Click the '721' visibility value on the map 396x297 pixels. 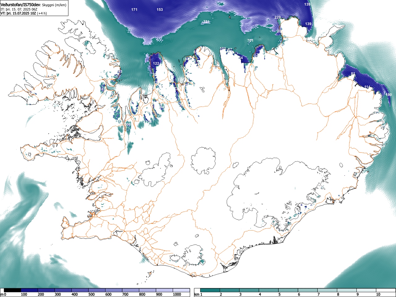206,22
